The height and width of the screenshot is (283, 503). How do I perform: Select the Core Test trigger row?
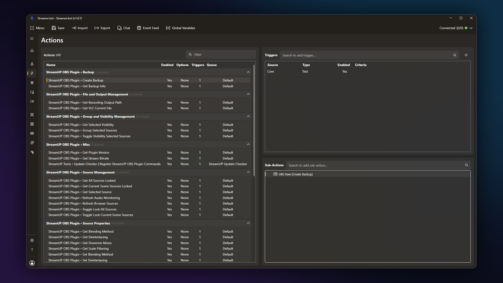pos(368,72)
